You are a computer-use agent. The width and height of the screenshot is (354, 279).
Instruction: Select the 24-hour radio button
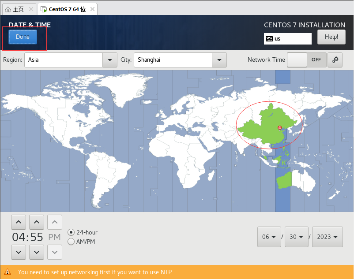point(71,232)
